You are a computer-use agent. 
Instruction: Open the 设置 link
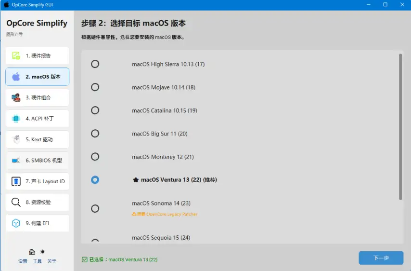pos(23,261)
